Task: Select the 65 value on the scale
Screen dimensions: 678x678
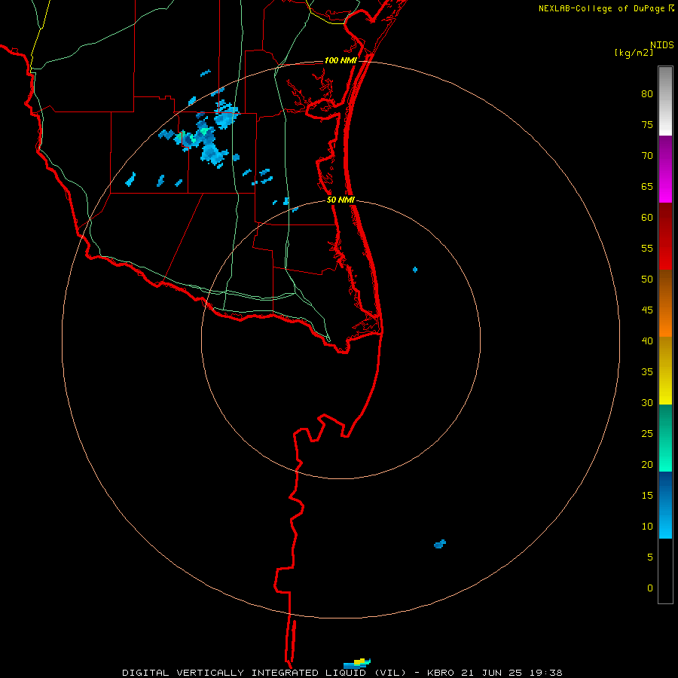Action: tap(647, 186)
